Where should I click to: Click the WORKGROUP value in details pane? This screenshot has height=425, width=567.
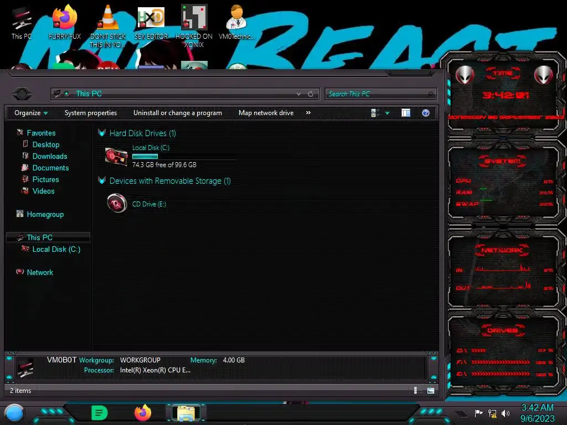point(140,360)
